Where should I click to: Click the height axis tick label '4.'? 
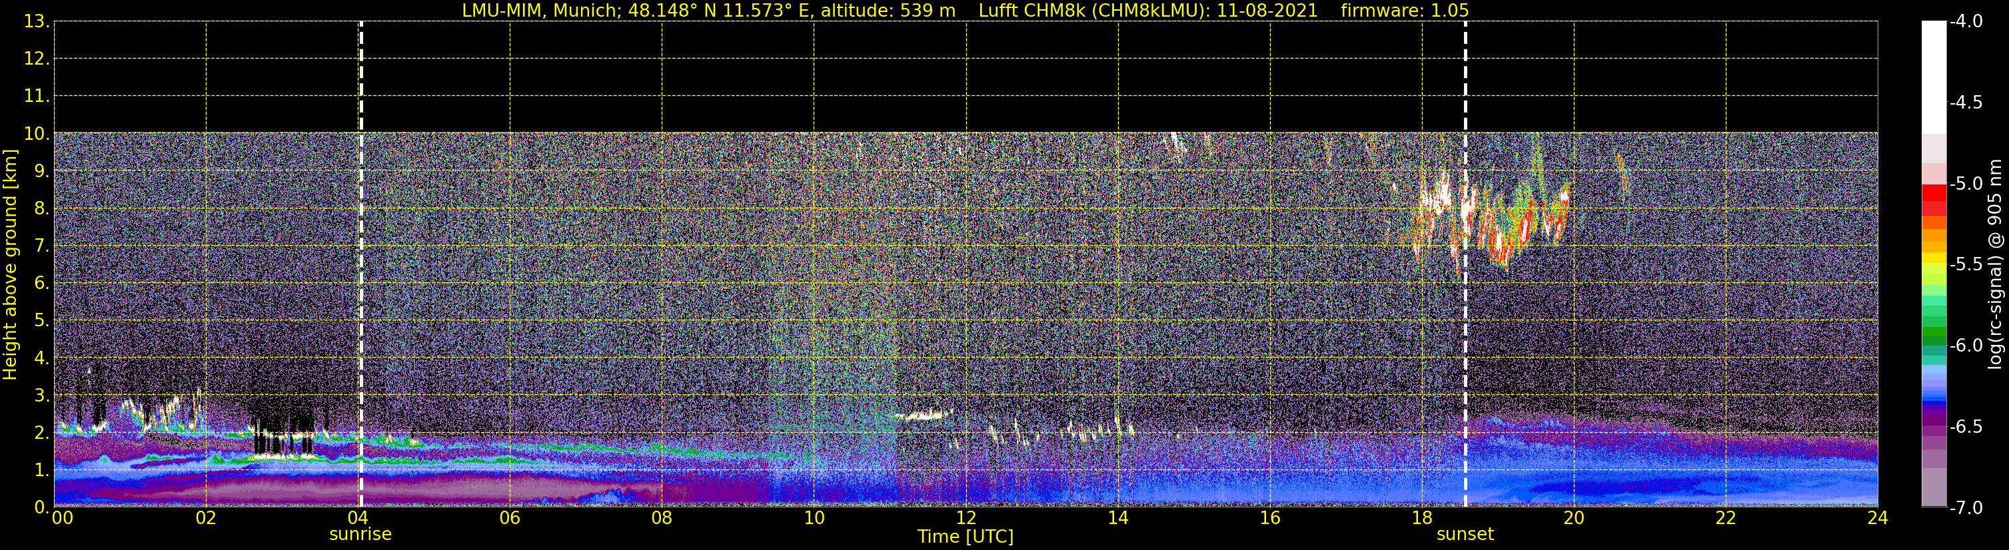[42, 358]
